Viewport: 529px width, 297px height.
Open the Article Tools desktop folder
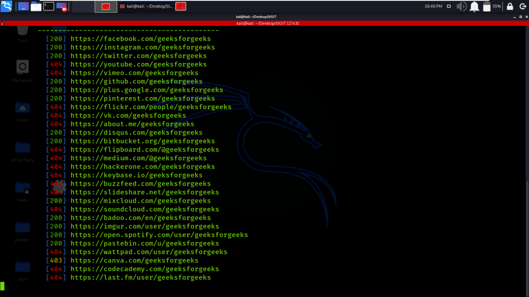[x=22, y=151]
